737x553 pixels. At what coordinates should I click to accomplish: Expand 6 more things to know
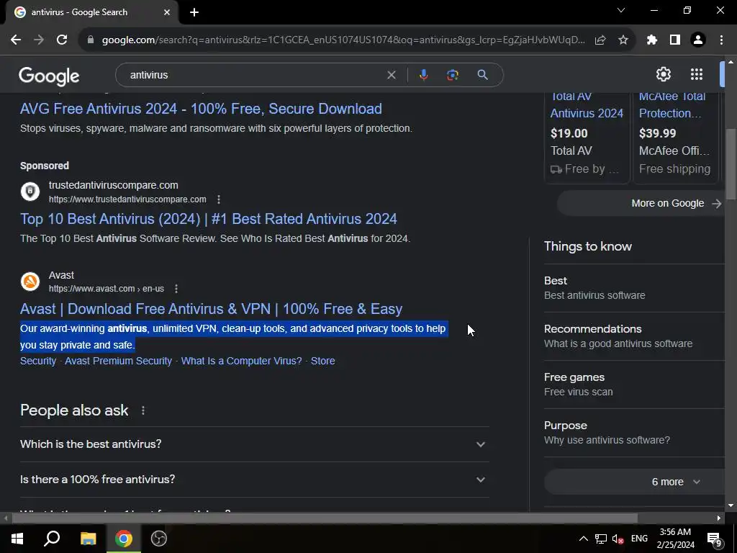coord(635,482)
